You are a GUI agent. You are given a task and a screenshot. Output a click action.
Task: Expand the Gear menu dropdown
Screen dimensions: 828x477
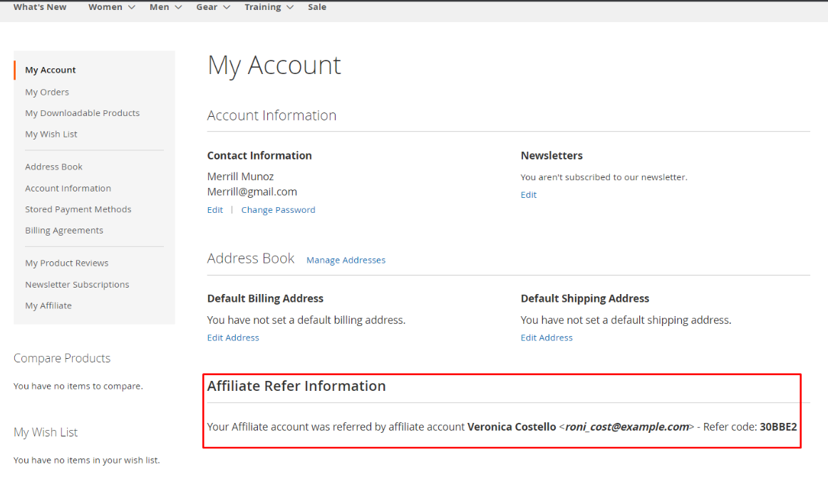coord(213,7)
